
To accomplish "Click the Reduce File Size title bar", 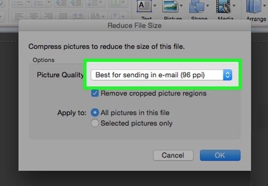I will pos(134,25).
